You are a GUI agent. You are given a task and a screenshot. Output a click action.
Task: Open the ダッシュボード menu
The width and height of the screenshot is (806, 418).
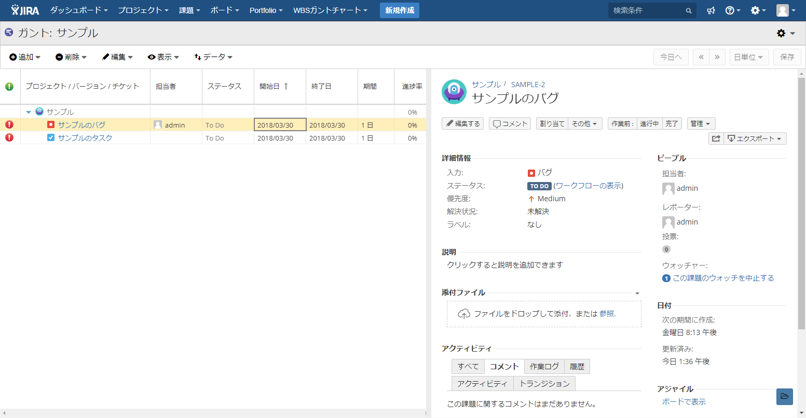tap(79, 10)
